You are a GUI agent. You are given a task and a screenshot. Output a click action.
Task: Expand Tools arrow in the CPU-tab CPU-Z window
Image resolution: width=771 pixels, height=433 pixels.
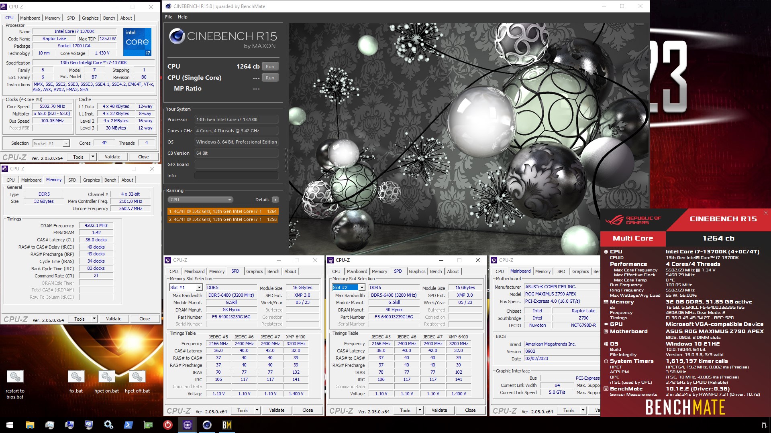(x=93, y=157)
